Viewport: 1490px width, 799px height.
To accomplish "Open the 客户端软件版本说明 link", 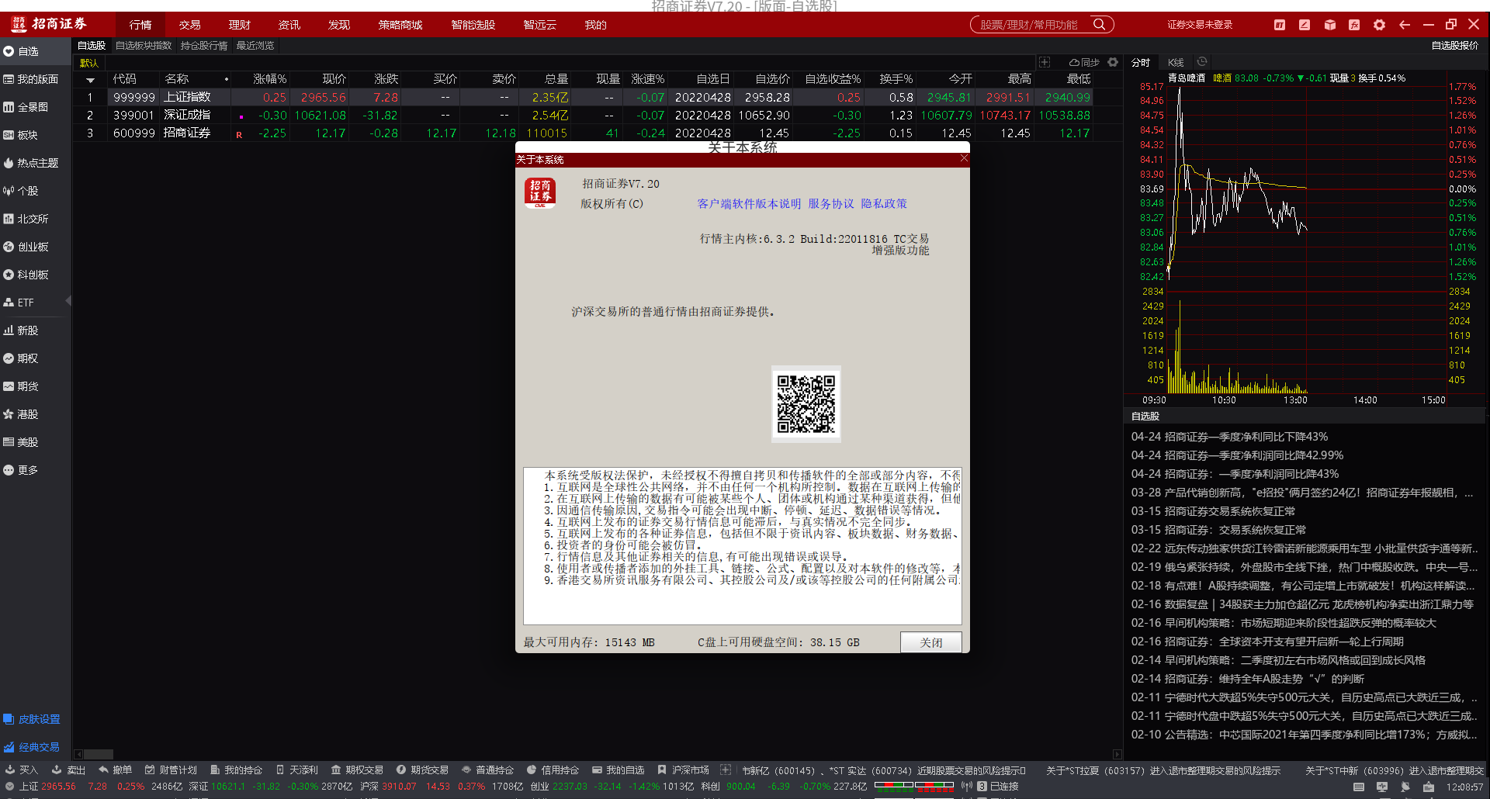I will [750, 203].
